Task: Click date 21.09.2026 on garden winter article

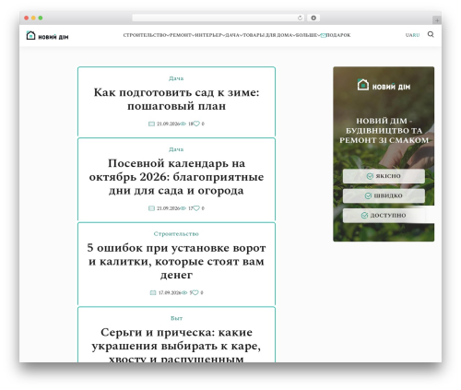Action: point(168,124)
